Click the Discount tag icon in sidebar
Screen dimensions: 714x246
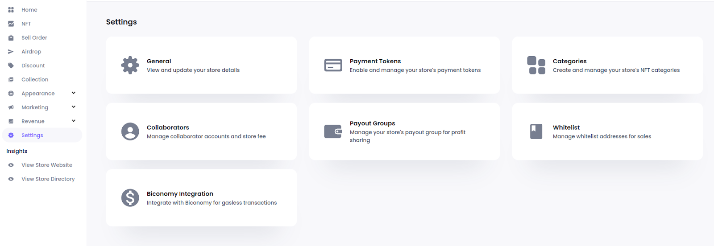click(11, 66)
